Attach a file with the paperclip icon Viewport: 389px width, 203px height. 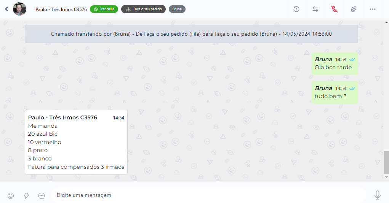pyautogui.click(x=354, y=9)
